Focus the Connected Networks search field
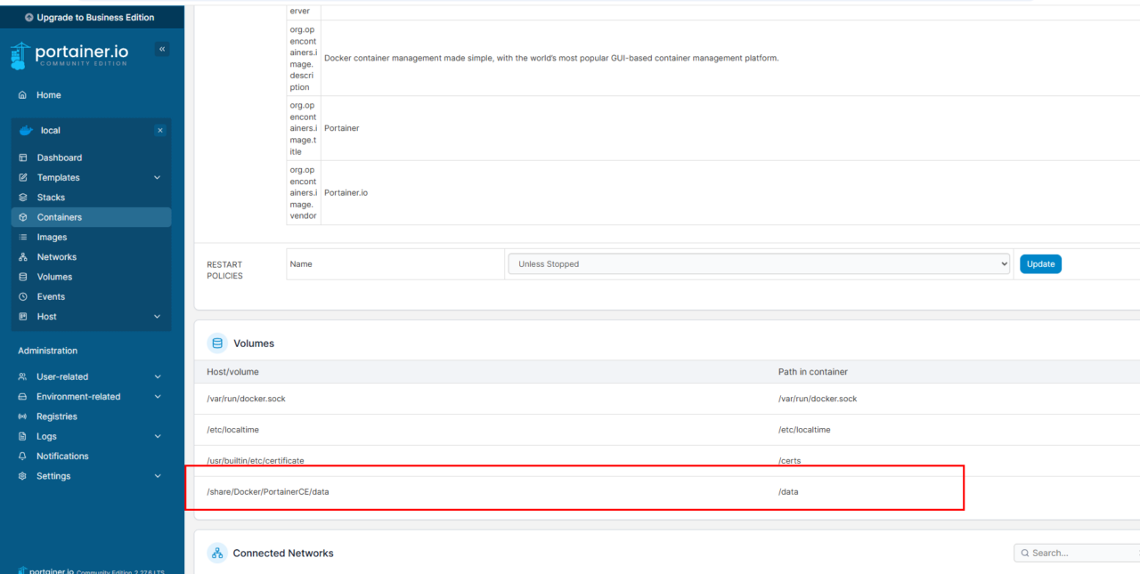 pyautogui.click(x=1077, y=554)
